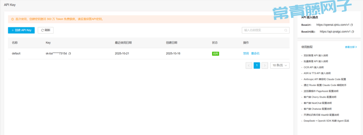Click the green 启用 status badge
Viewport: 363px width, 135px height.
coord(215,53)
